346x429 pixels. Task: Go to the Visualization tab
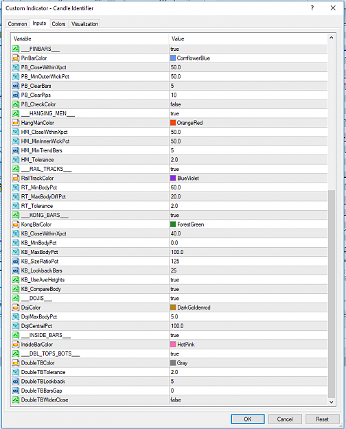pyautogui.click(x=84, y=24)
